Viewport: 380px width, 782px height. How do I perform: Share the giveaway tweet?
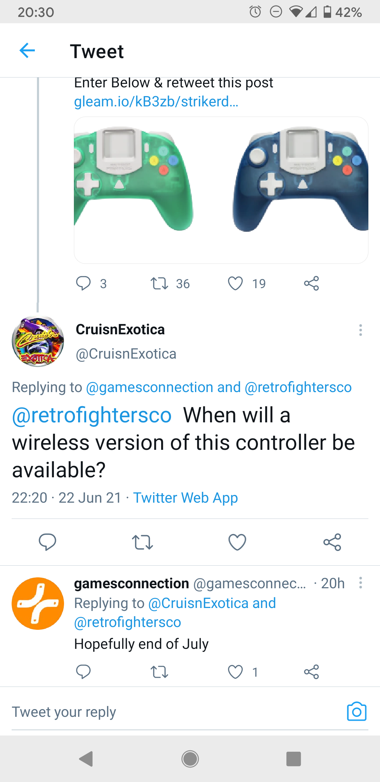coord(311,283)
